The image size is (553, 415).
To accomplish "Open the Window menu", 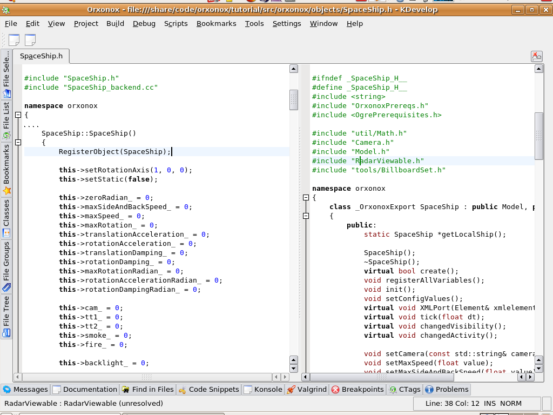I will click(324, 24).
